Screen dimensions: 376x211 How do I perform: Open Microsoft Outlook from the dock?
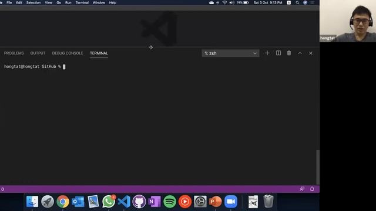pyautogui.click(x=78, y=202)
